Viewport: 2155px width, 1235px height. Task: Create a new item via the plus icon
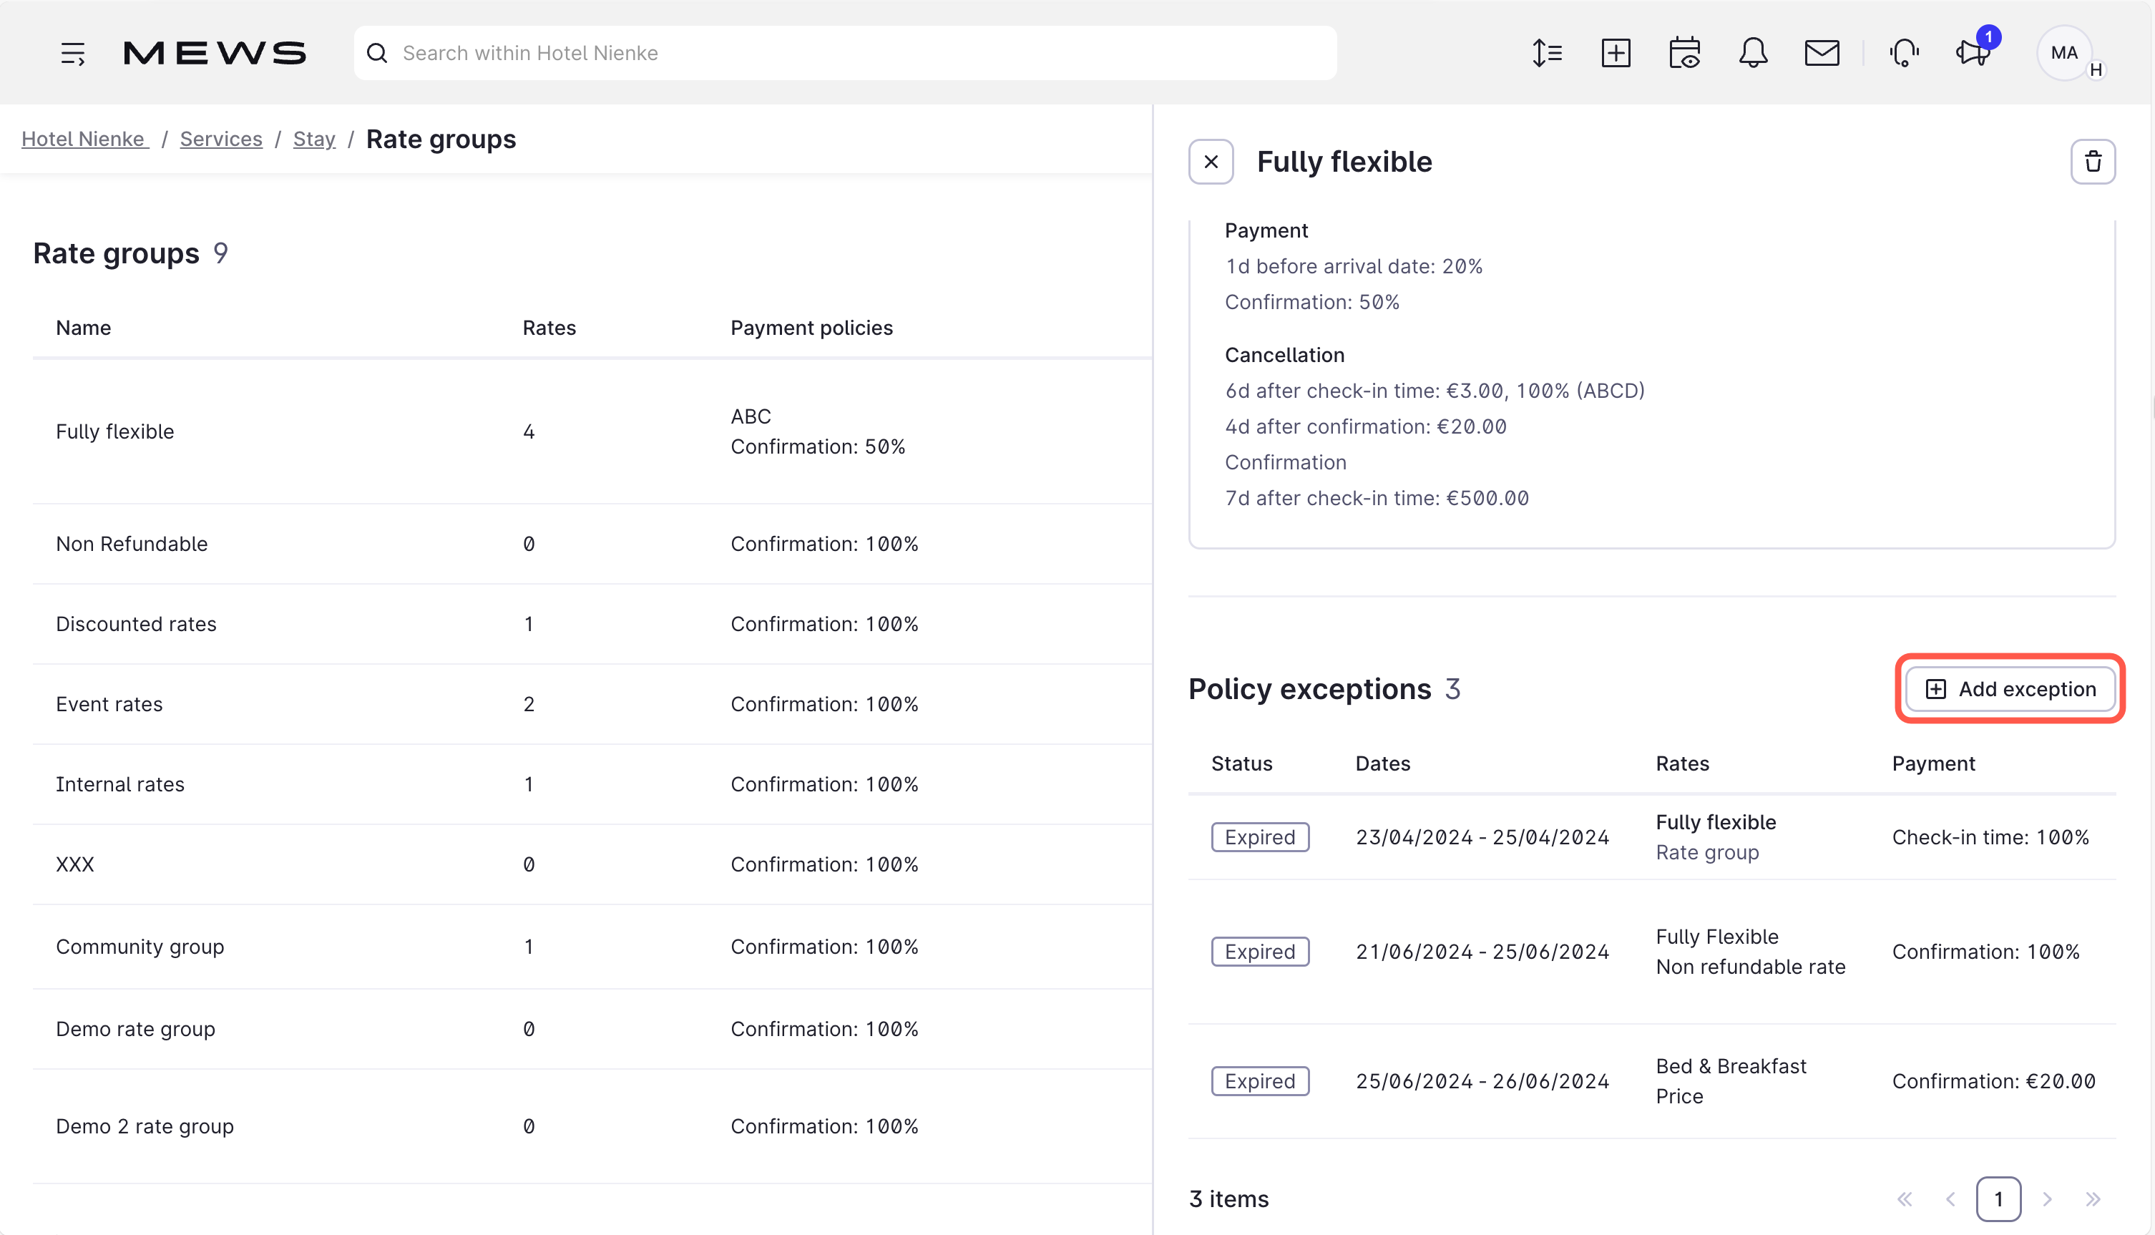[1616, 52]
